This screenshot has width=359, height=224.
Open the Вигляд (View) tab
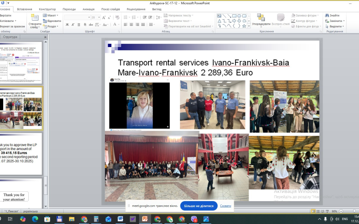[x=157, y=9]
